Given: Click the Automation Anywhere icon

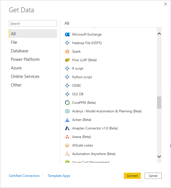Looking at the screenshot, I should (x=67, y=154).
